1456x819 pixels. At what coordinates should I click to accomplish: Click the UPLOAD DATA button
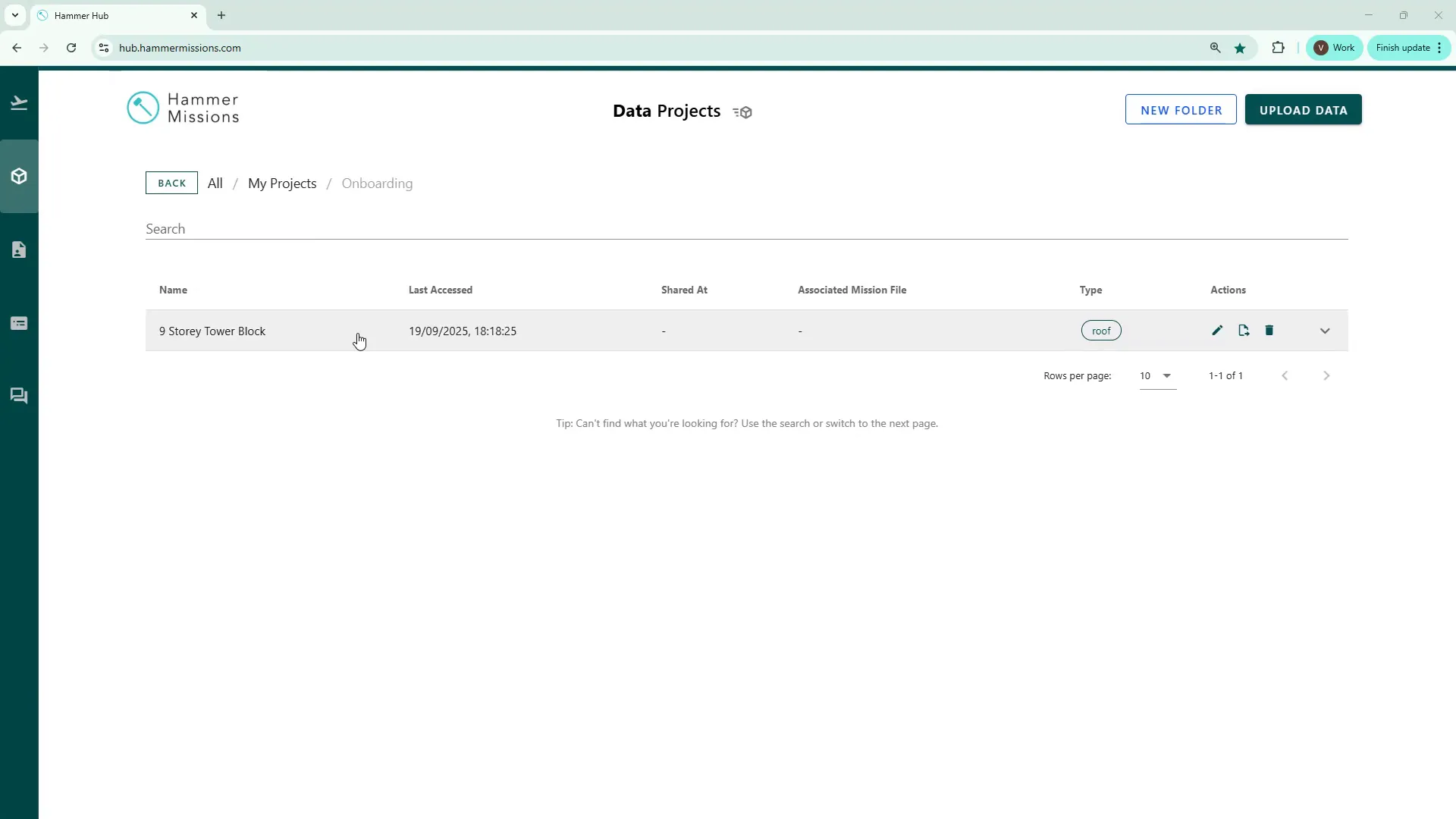click(1303, 110)
